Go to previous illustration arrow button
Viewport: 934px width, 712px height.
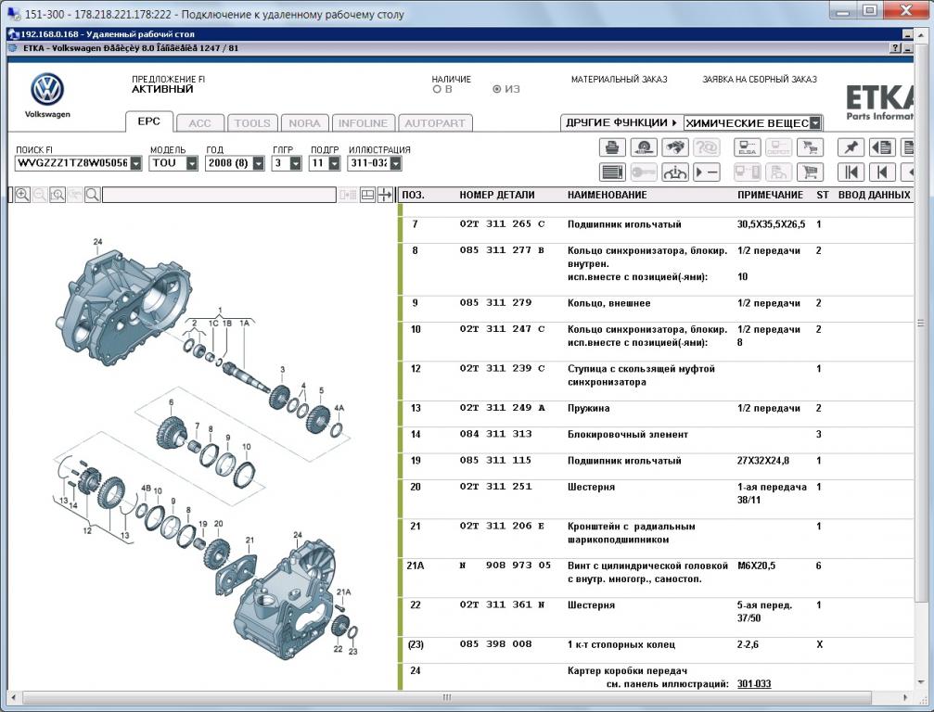tap(882, 172)
